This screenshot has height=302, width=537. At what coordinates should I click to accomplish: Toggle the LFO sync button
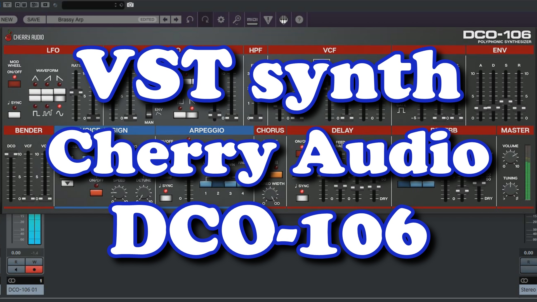point(14,115)
